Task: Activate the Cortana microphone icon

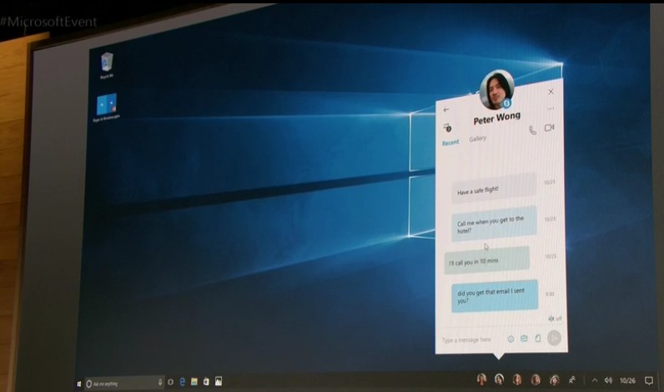Action: pos(160,382)
